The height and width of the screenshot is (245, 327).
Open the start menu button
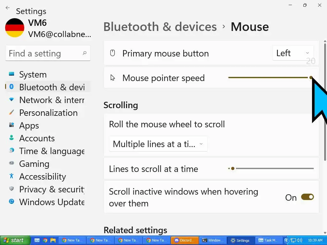click(15, 240)
